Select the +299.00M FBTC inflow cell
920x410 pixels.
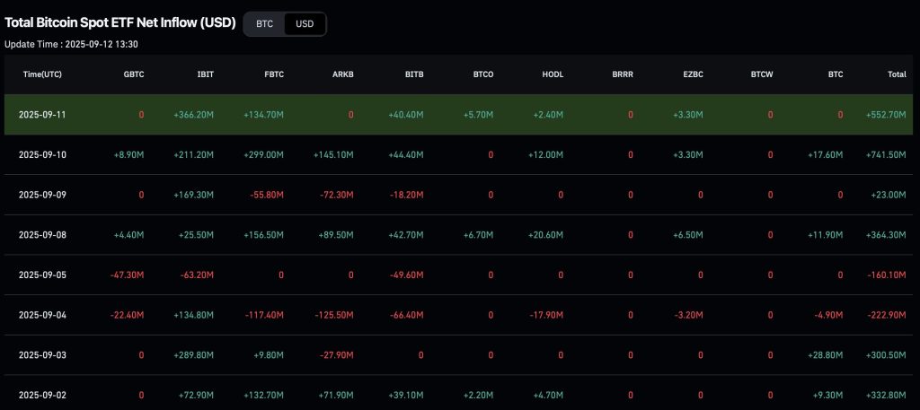click(x=263, y=155)
